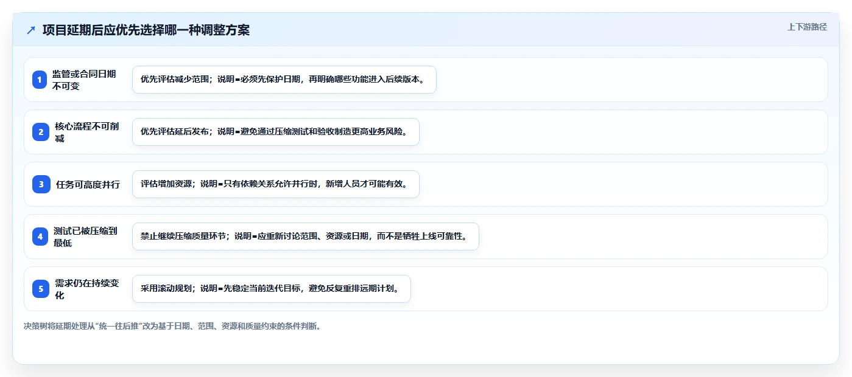Select the number 2 badge

tap(40, 132)
